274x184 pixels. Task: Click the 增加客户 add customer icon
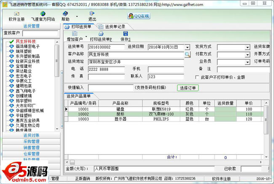(75, 34)
